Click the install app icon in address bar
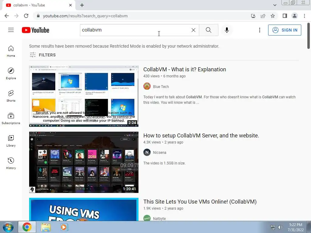Image resolution: width=311 pixels, height=233 pixels. point(253,16)
